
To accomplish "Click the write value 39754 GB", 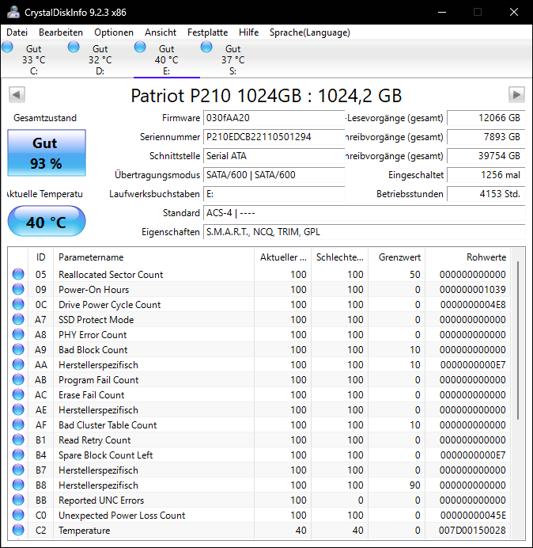I will [486, 156].
